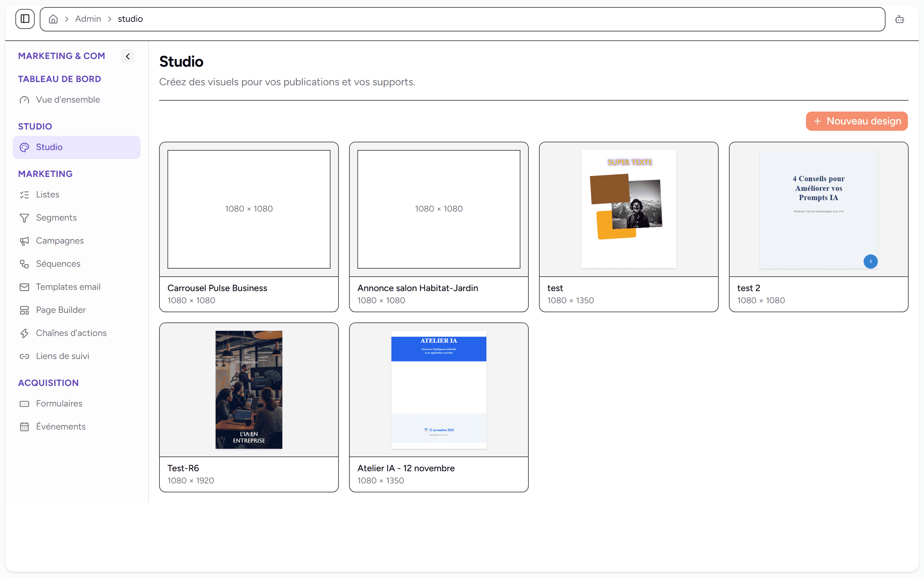Image resolution: width=924 pixels, height=577 pixels.
Task: Click the TABLEAU DE BORD heading
Action: (x=60, y=79)
